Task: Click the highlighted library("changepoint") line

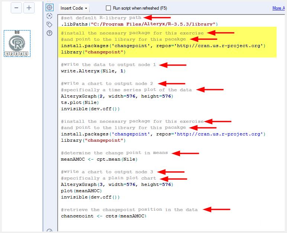Action: (93, 52)
